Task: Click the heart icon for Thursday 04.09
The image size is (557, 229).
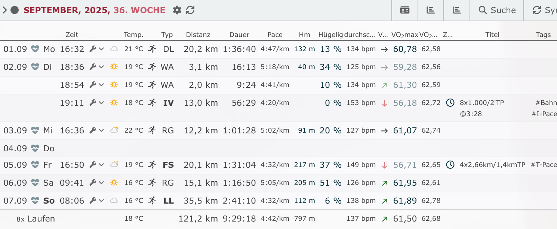Action: pos(35,148)
